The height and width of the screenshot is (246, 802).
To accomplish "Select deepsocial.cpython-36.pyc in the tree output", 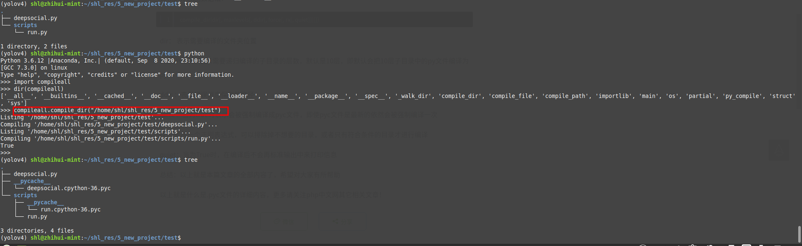I will pos(69,188).
